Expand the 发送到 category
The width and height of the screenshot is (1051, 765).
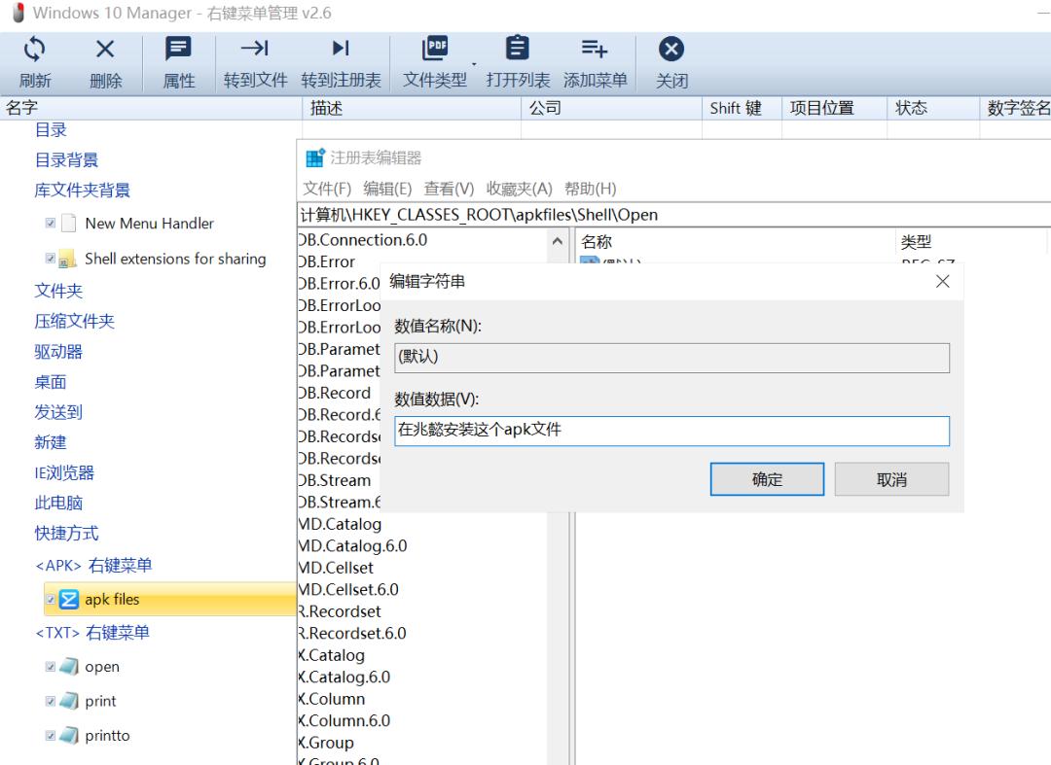click(x=59, y=412)
